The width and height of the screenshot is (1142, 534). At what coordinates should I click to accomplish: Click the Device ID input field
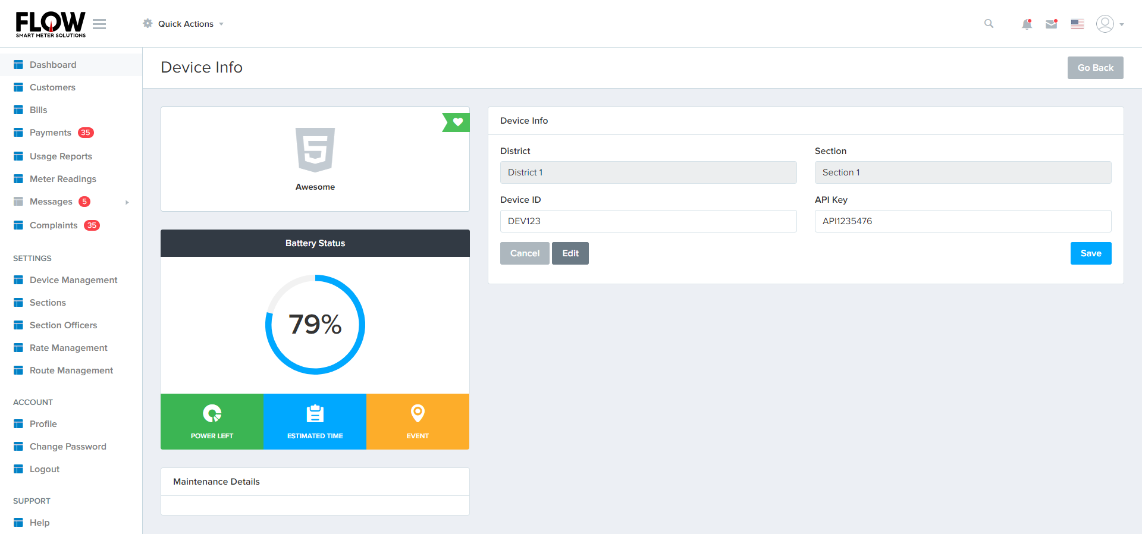(x=648, y=221)
